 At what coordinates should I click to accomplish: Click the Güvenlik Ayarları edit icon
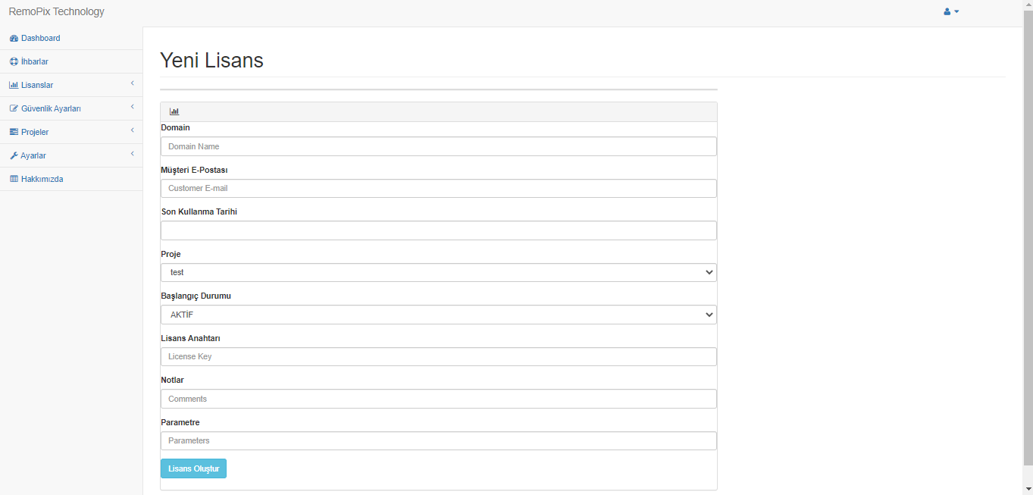click(14, 109)
